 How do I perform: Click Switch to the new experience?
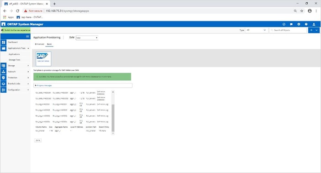pyautogui.click(x=16, y=30)
